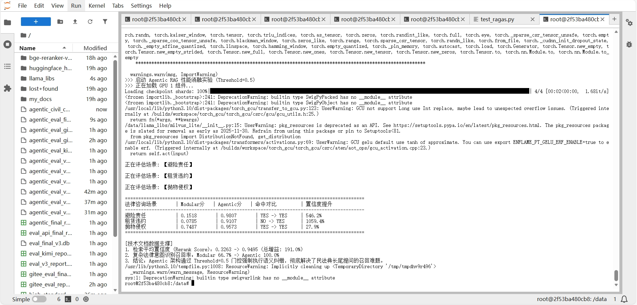
Task: Open the bge-reranker-v... folder
Action: tap(64, 58)
